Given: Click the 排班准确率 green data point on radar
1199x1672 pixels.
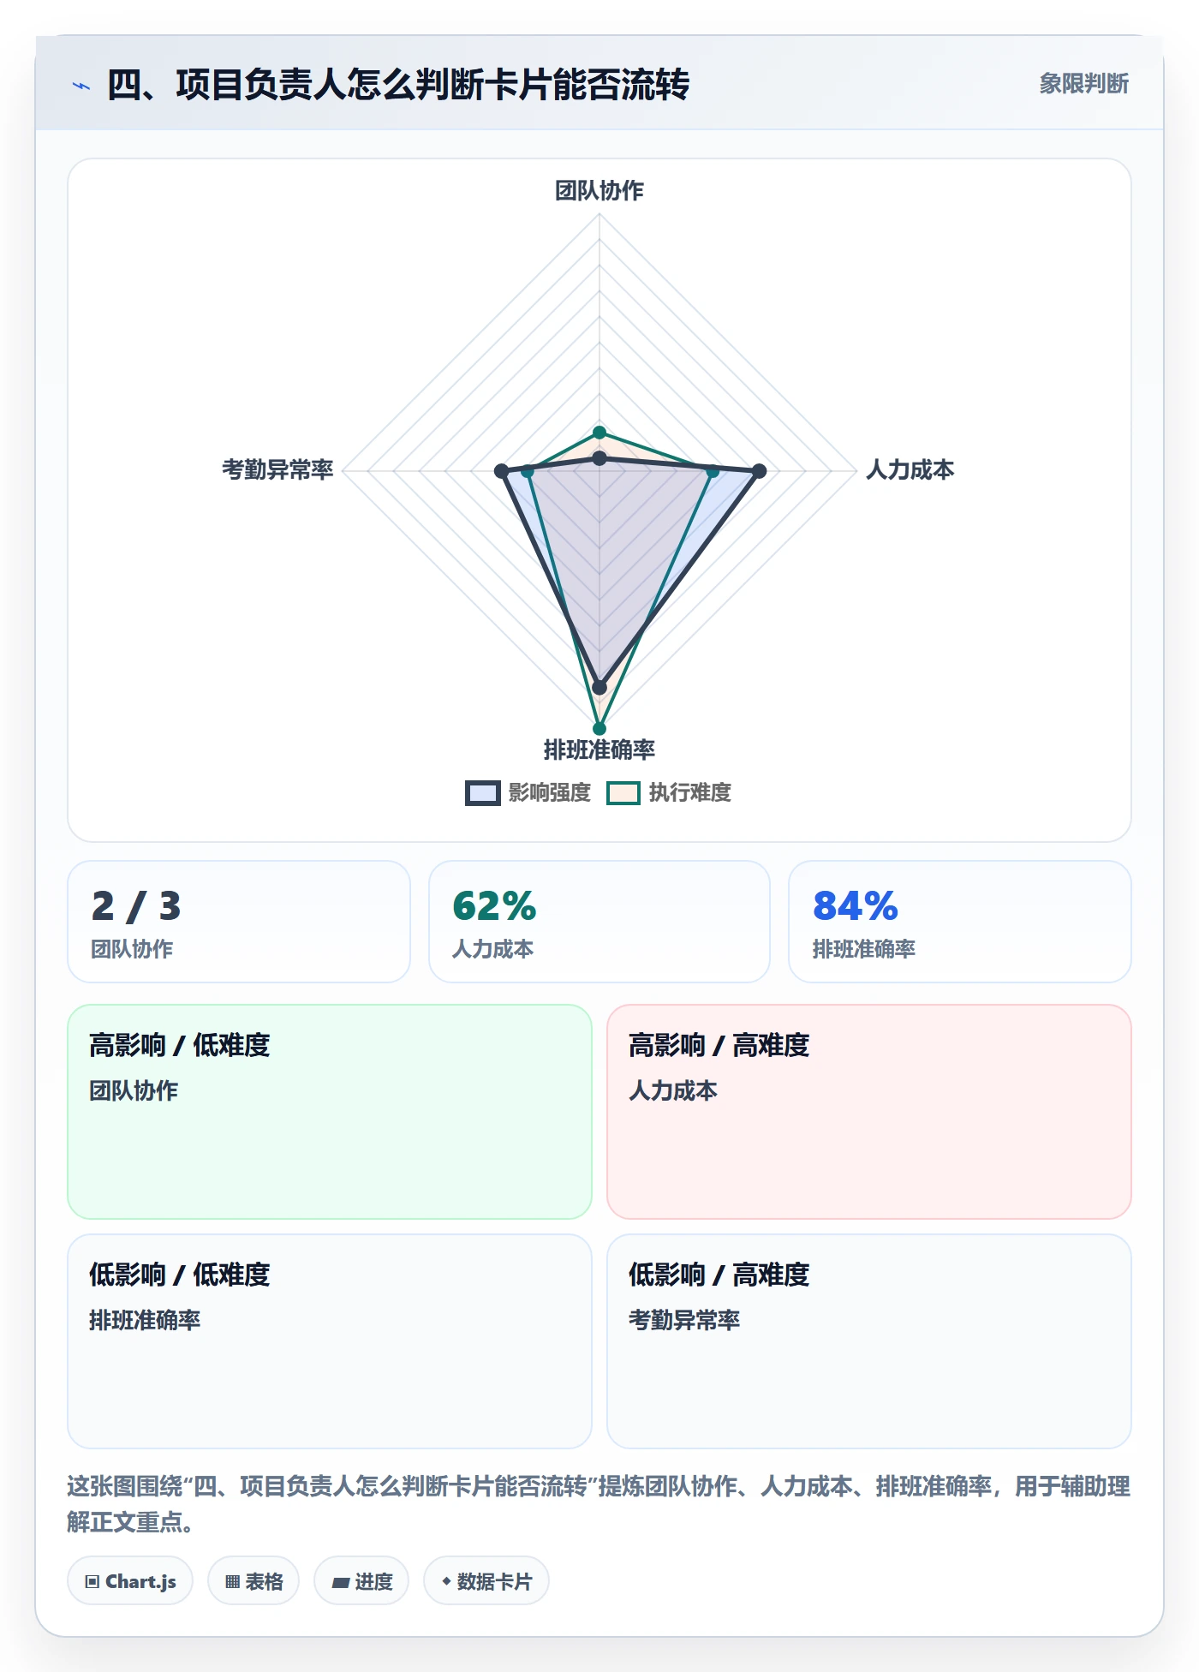Looking at the screenshot, I should (x=599, y=729).
